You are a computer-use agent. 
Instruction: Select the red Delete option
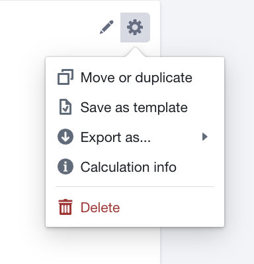coord(135,208)
